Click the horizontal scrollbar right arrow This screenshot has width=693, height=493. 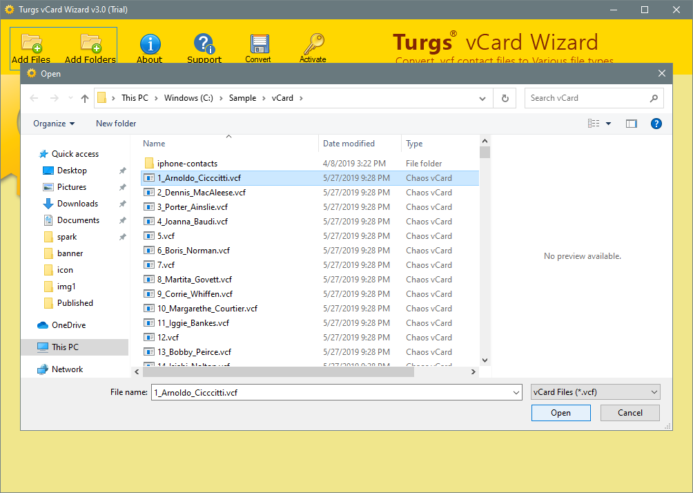click(474, 372)
